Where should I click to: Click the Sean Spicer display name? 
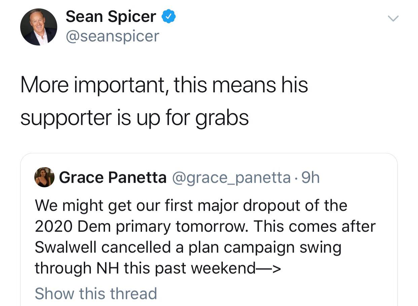[x=111, y=17]
